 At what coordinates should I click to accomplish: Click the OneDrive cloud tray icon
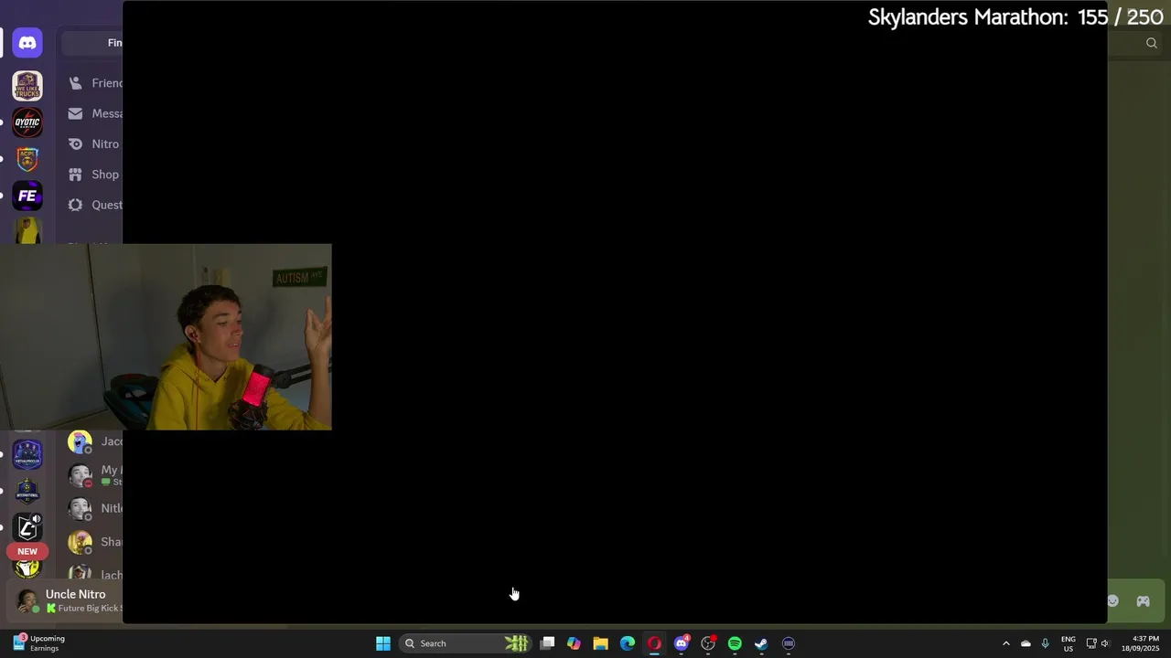[x=1026, y=643]
